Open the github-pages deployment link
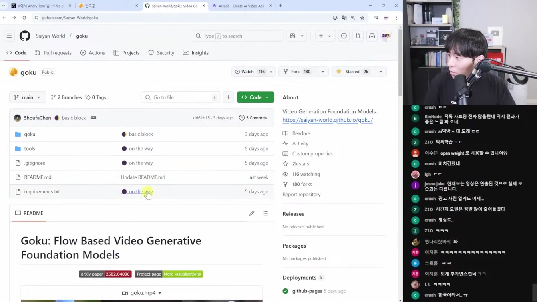537x302 pixels. click(x=307, y=291)
